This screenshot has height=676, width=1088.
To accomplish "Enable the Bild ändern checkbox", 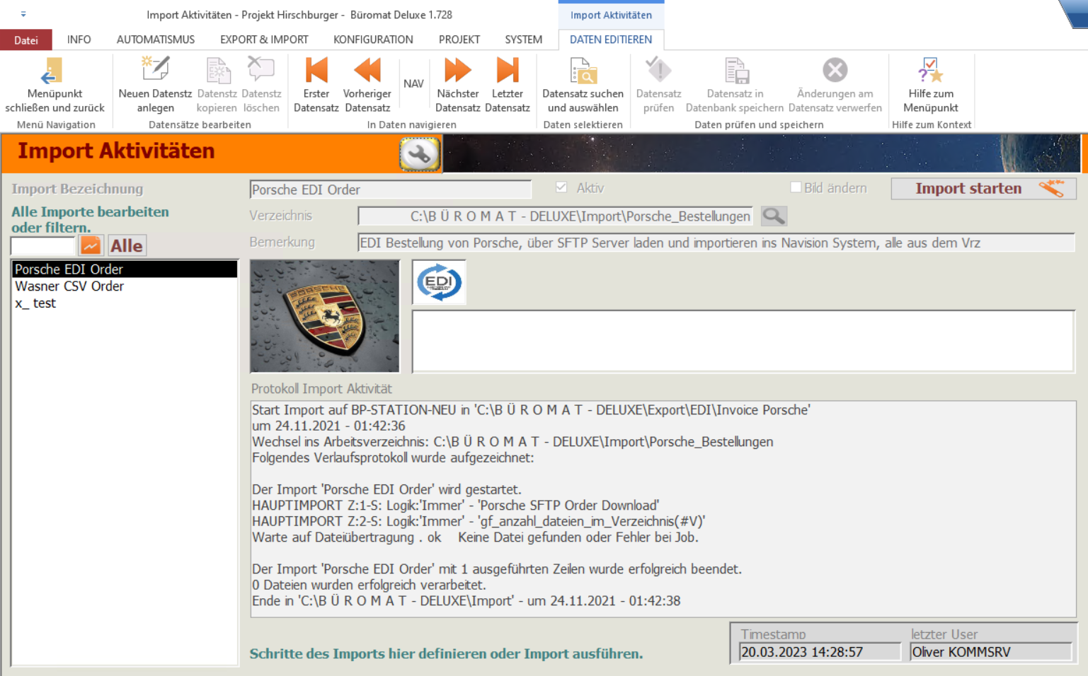I will (x=796, y=187).
